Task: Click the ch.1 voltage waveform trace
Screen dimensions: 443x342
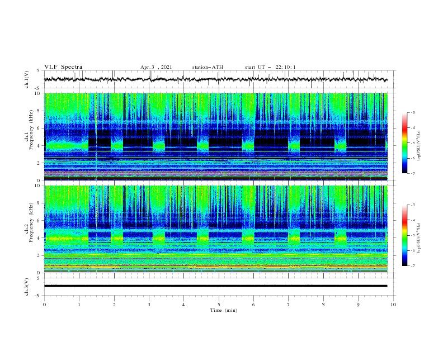Action: [x=215, y=79]
